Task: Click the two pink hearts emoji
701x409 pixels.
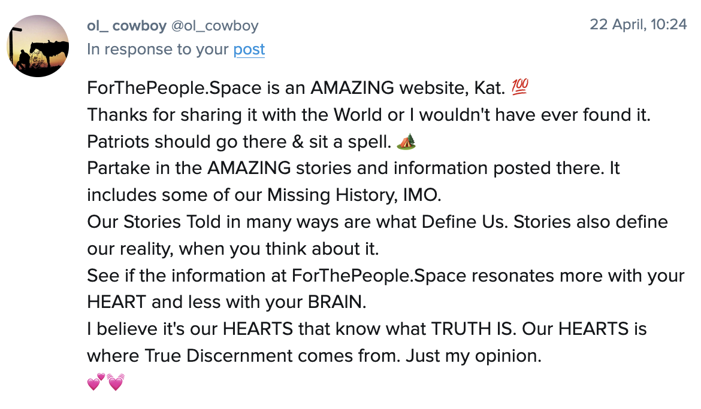Action: 96,382
